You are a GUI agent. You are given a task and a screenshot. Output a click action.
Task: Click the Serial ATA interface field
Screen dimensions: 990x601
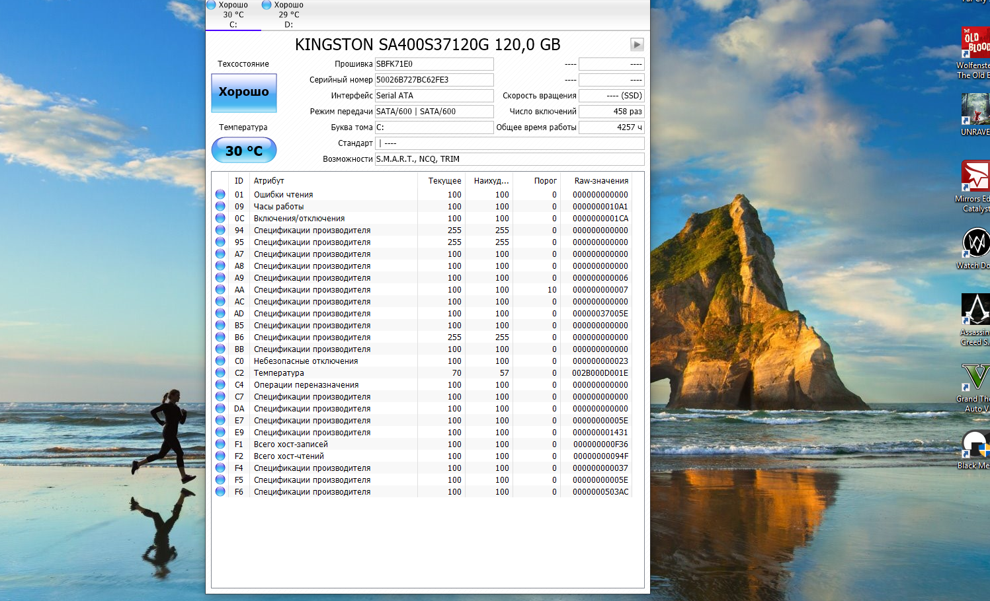pyautogui.click(x=434, y=96)
